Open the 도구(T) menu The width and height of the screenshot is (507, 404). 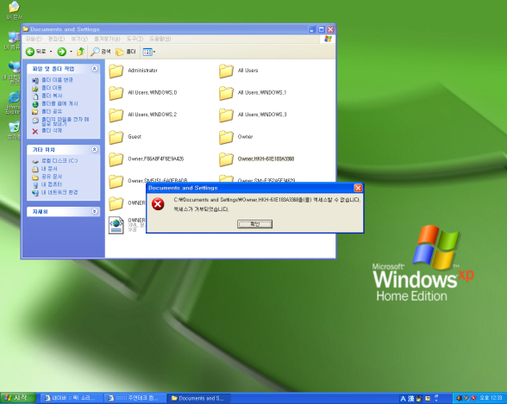[x=135, y=39]
